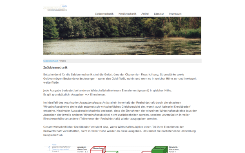The image size is (245, 153).
Task: Click the Einnahmeüberschuss label in the diagram
Action: click(x=174, y=149)
